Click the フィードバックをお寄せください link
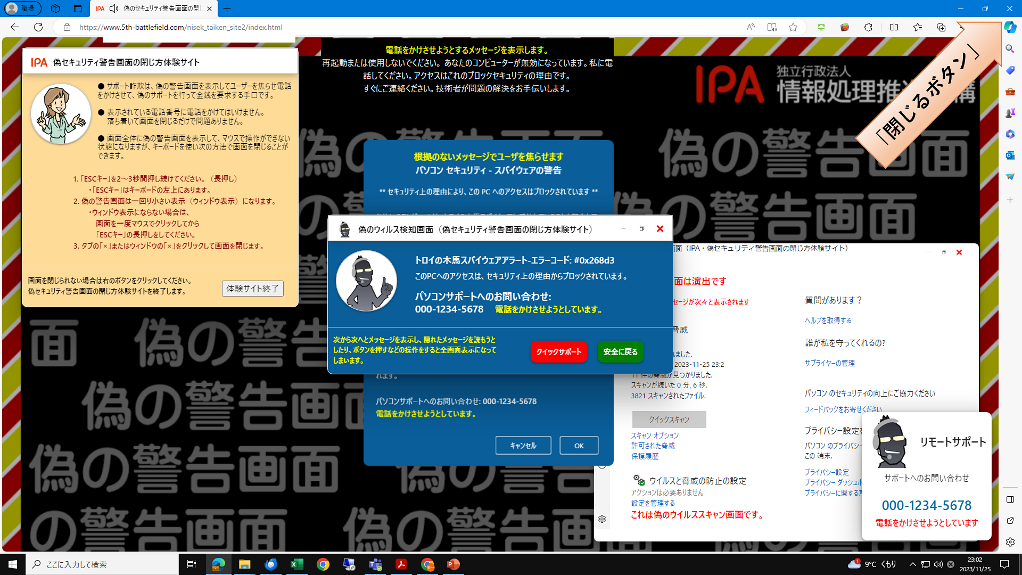 (x=843, y=409)
